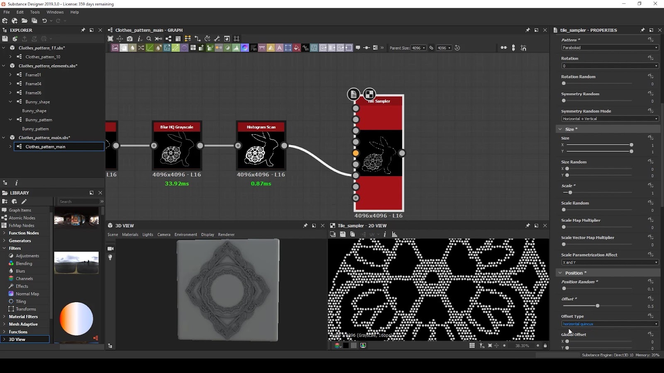Toggle tiling grid display in 2D View

pyautogui.click(x=472, y=346)
